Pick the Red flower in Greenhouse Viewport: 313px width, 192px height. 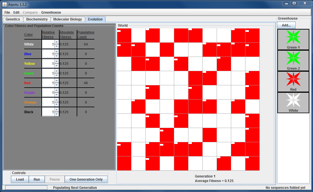click(293, 81)
